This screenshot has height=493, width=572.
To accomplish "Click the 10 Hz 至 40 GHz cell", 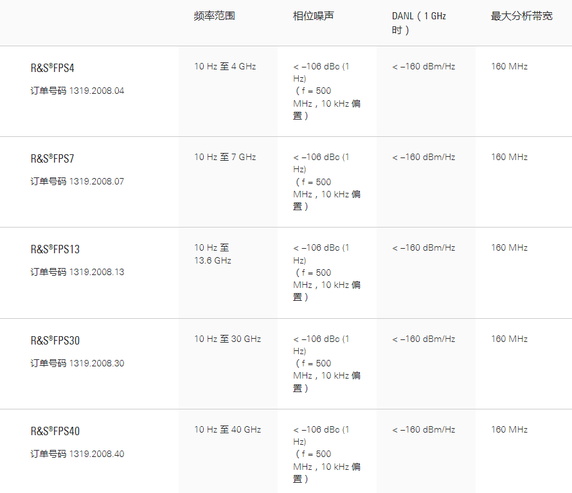I will pos(228,430).
